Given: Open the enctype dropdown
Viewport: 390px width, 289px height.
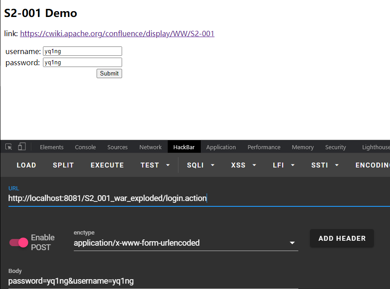Looking at the screenshot, I should (x=186, y=243).
